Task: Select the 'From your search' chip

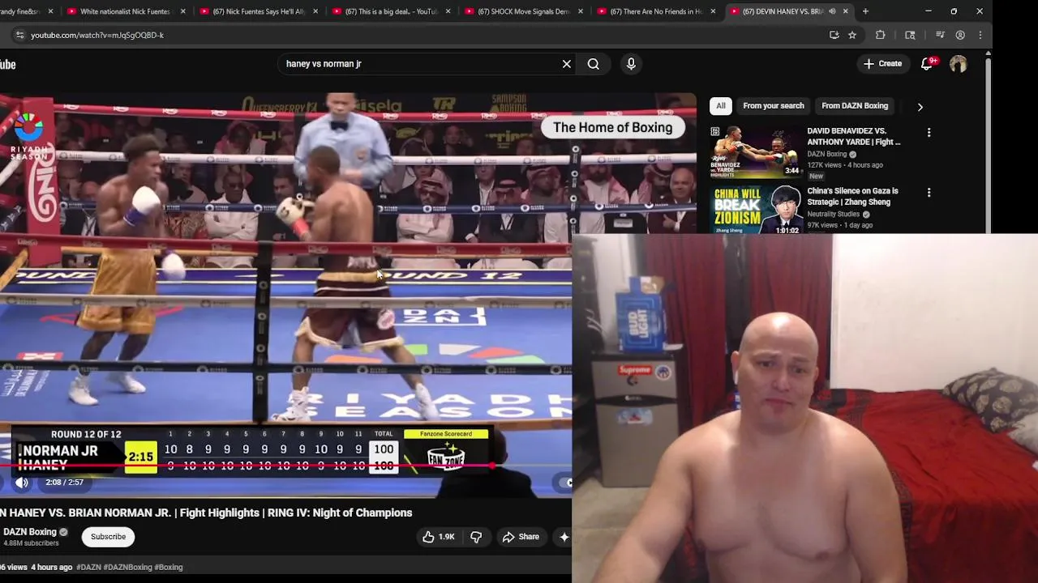Action: click(774, 106)
